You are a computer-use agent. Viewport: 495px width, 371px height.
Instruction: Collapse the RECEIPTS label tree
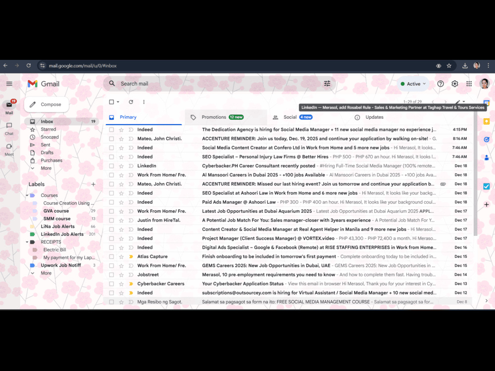(x=27, y=242)
